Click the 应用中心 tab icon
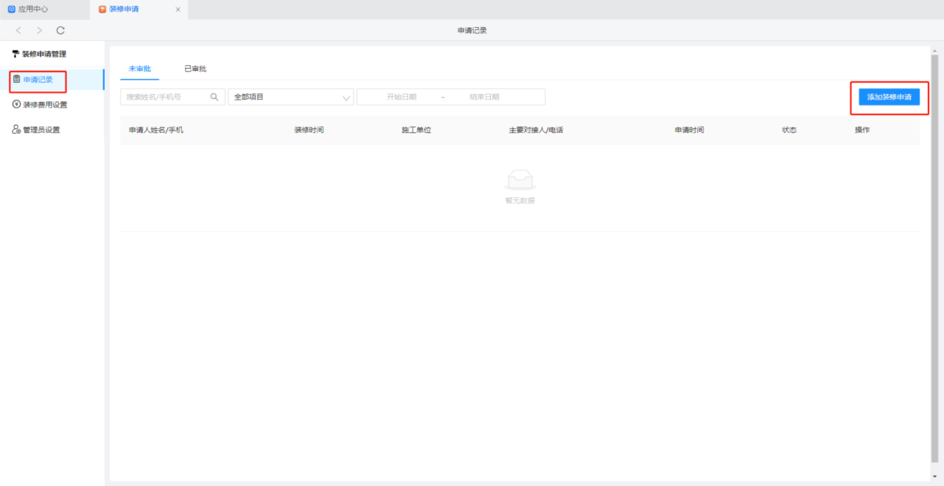 tap(12, 9)
